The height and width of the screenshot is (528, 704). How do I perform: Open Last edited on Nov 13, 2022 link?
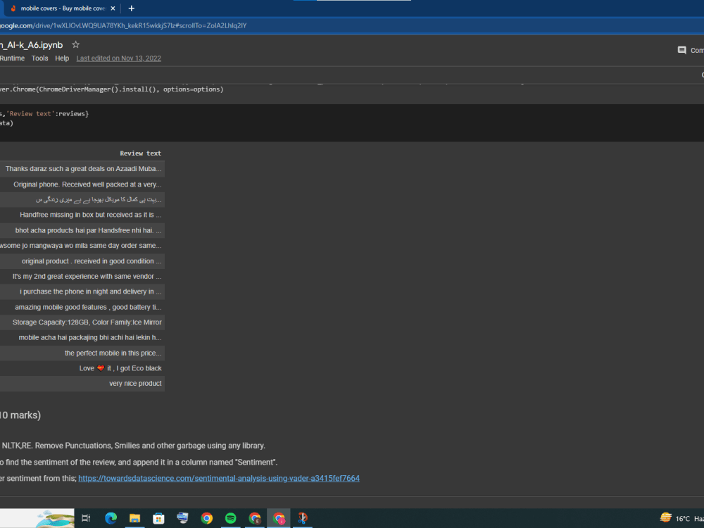click(x=118, y=58)
